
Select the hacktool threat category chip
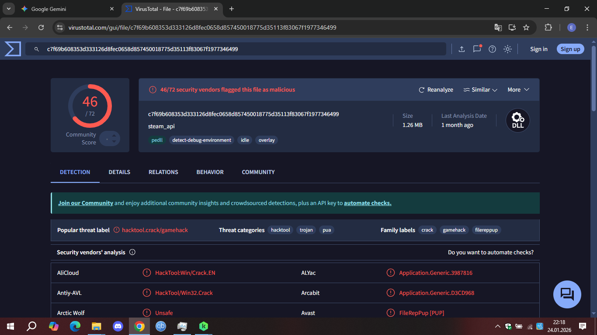[x=281, y=230]
